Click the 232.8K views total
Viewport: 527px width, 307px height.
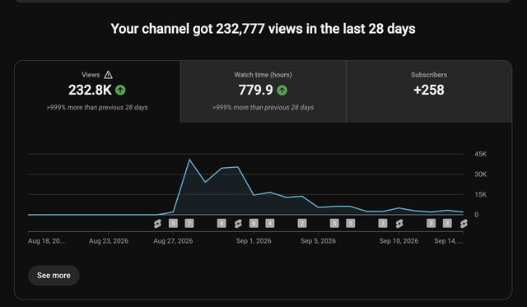tap(90, 90)
